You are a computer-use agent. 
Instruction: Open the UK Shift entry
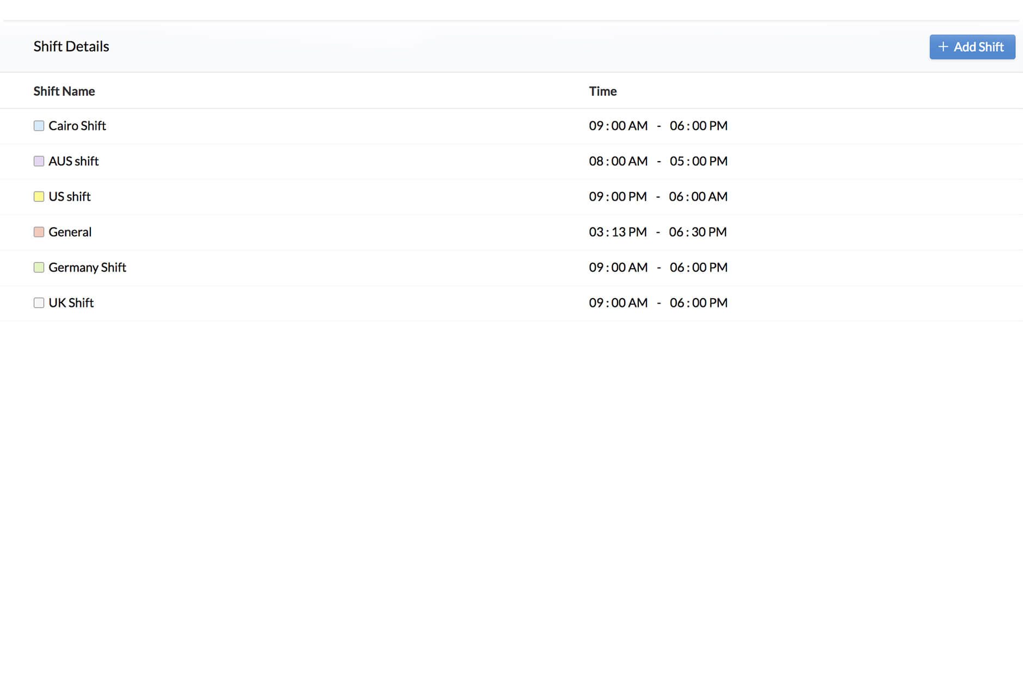(71, 303)
